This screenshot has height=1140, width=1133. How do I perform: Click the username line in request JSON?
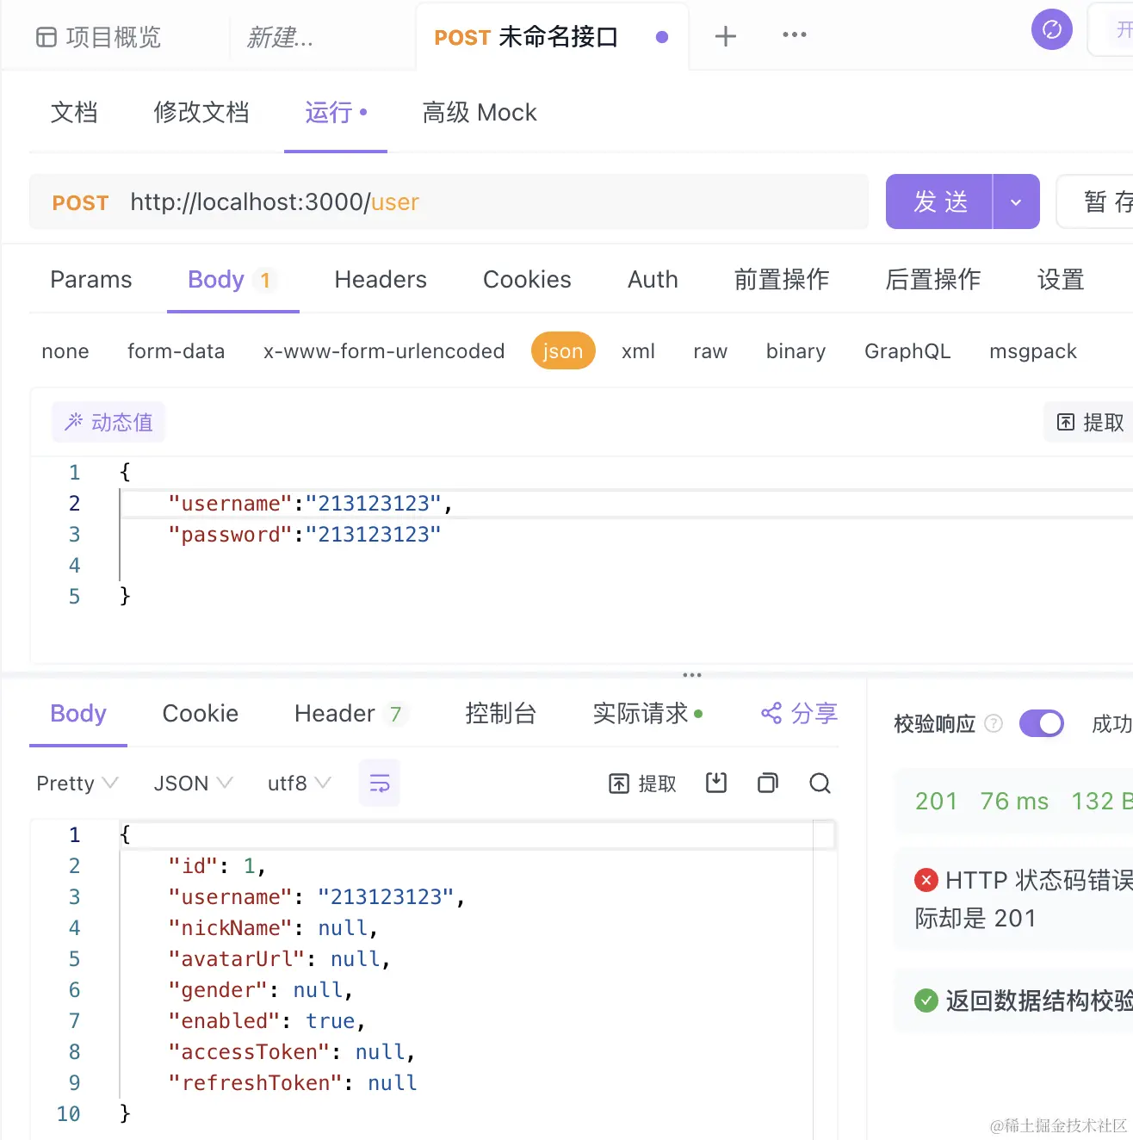[x=310, y=503]
